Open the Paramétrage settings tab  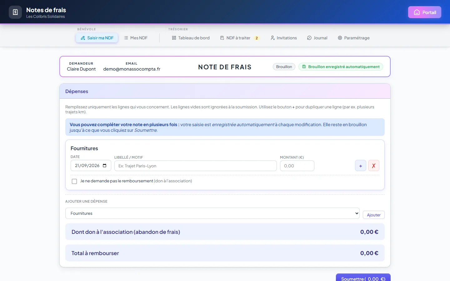[x=353, y=38]
